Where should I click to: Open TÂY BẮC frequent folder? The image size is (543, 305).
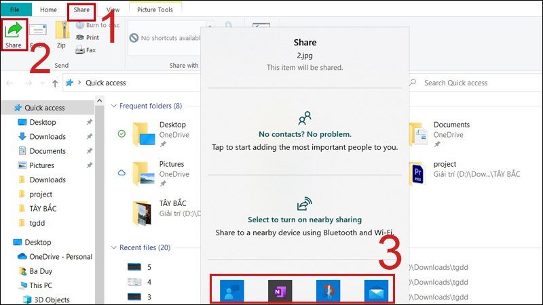[166, 212]
